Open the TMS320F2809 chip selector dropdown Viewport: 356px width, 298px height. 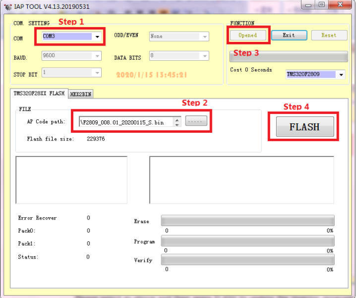pos(315,74)
